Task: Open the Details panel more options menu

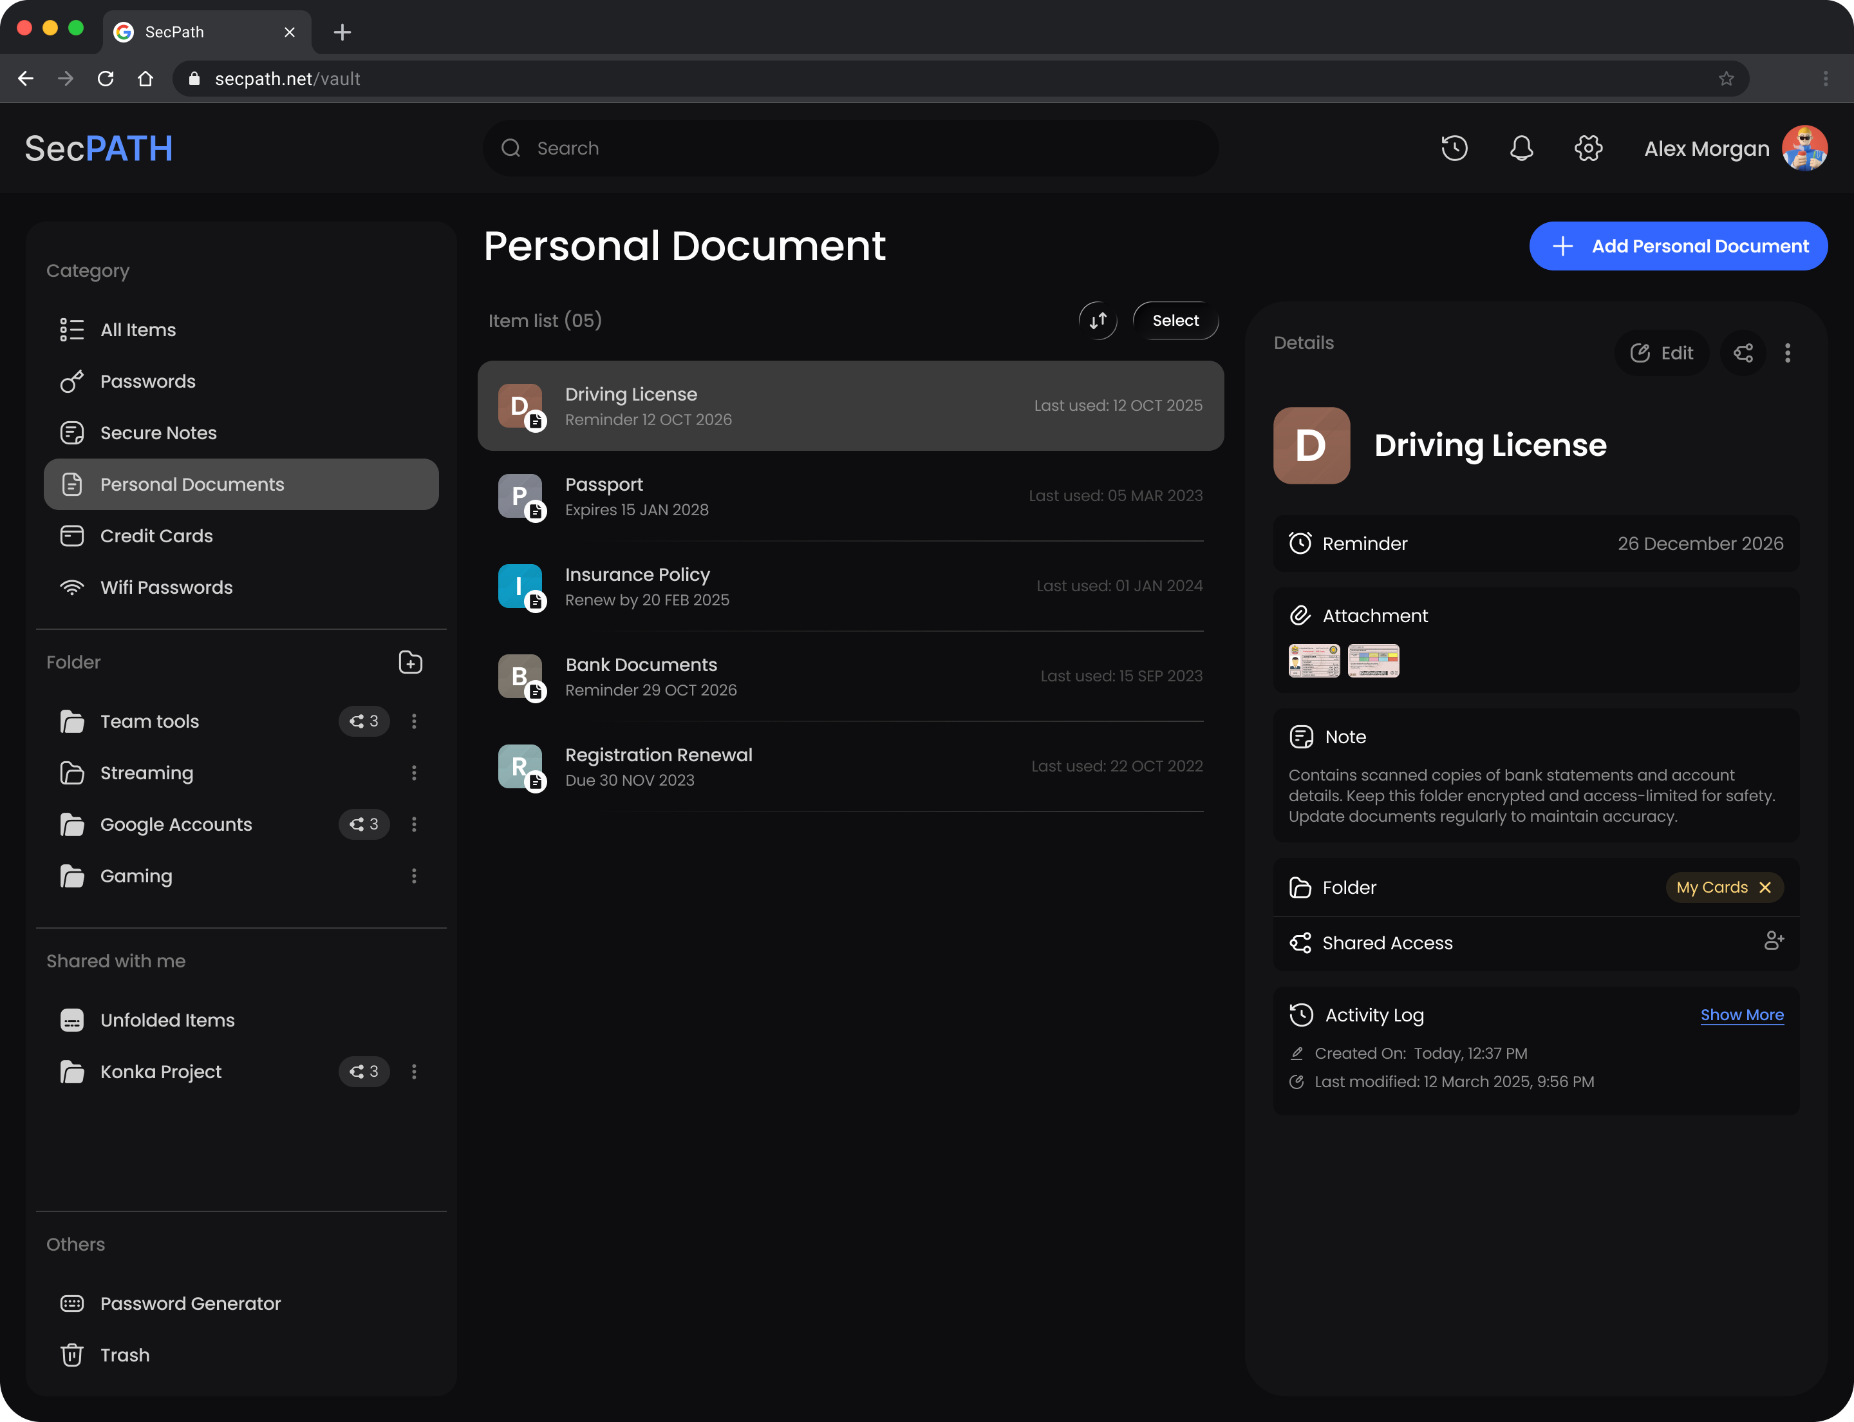Action: tap(1787, 353)
